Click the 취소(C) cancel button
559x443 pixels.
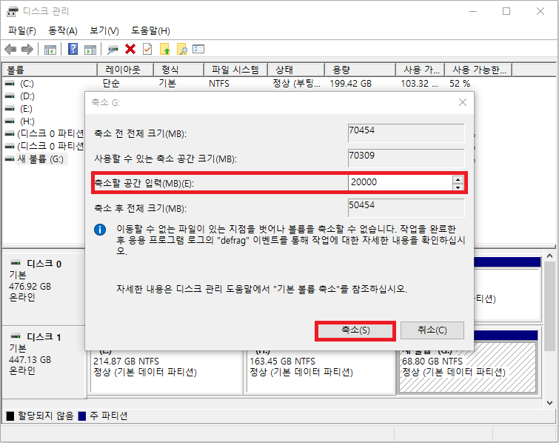(432, 330)
